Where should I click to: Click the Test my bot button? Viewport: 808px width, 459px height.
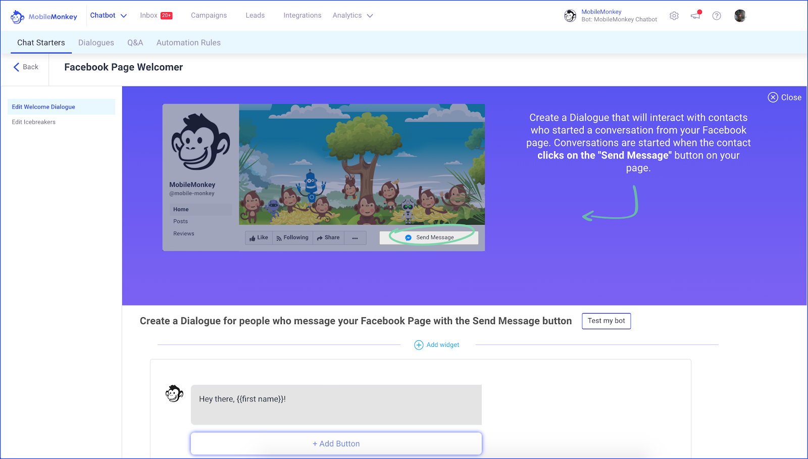(x=606, y=321)
